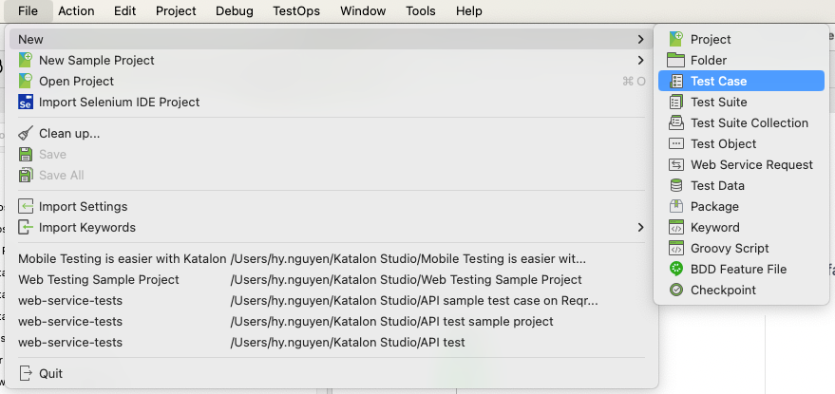Choose Test Suite label in submenu

pyautogui.click(x=719, y=102)
